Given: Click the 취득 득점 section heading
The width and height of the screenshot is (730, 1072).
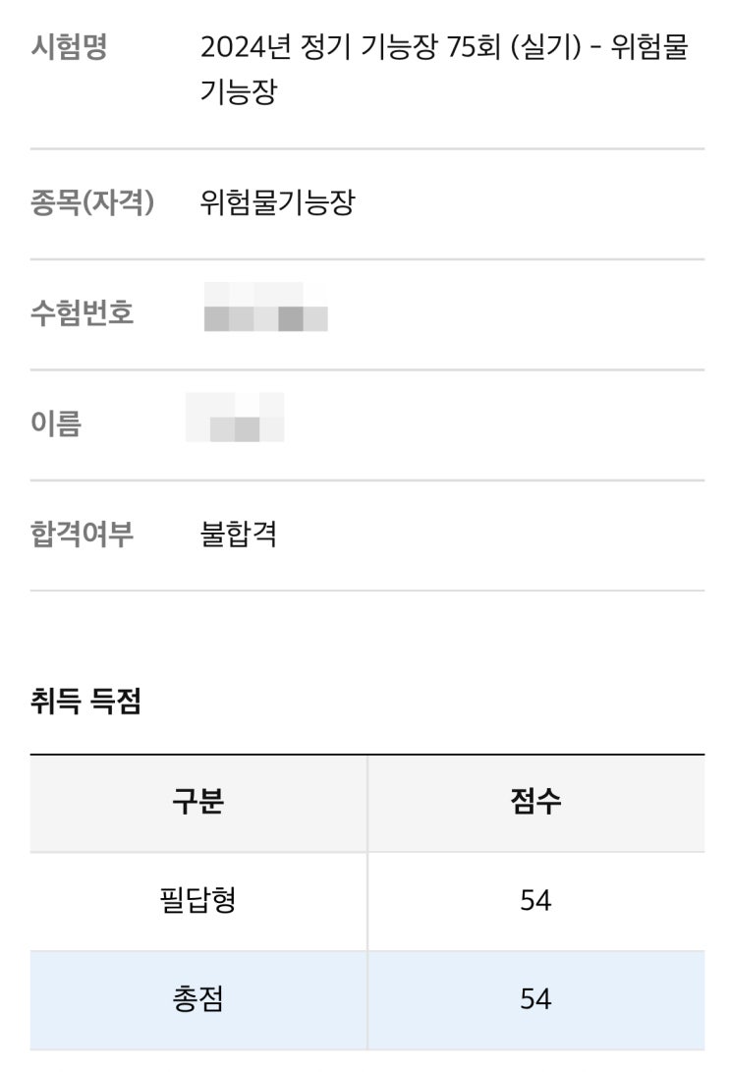Looking at the screenshot, I should point(86,702).
